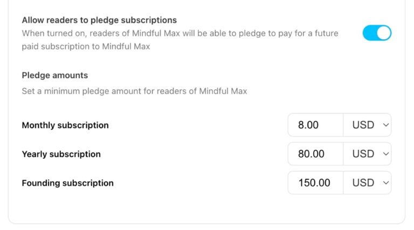The width and height of the screenshot is (414, 230).
Task: Click the "Yearly subscription" row label
Action: click(x=61, y=154)
